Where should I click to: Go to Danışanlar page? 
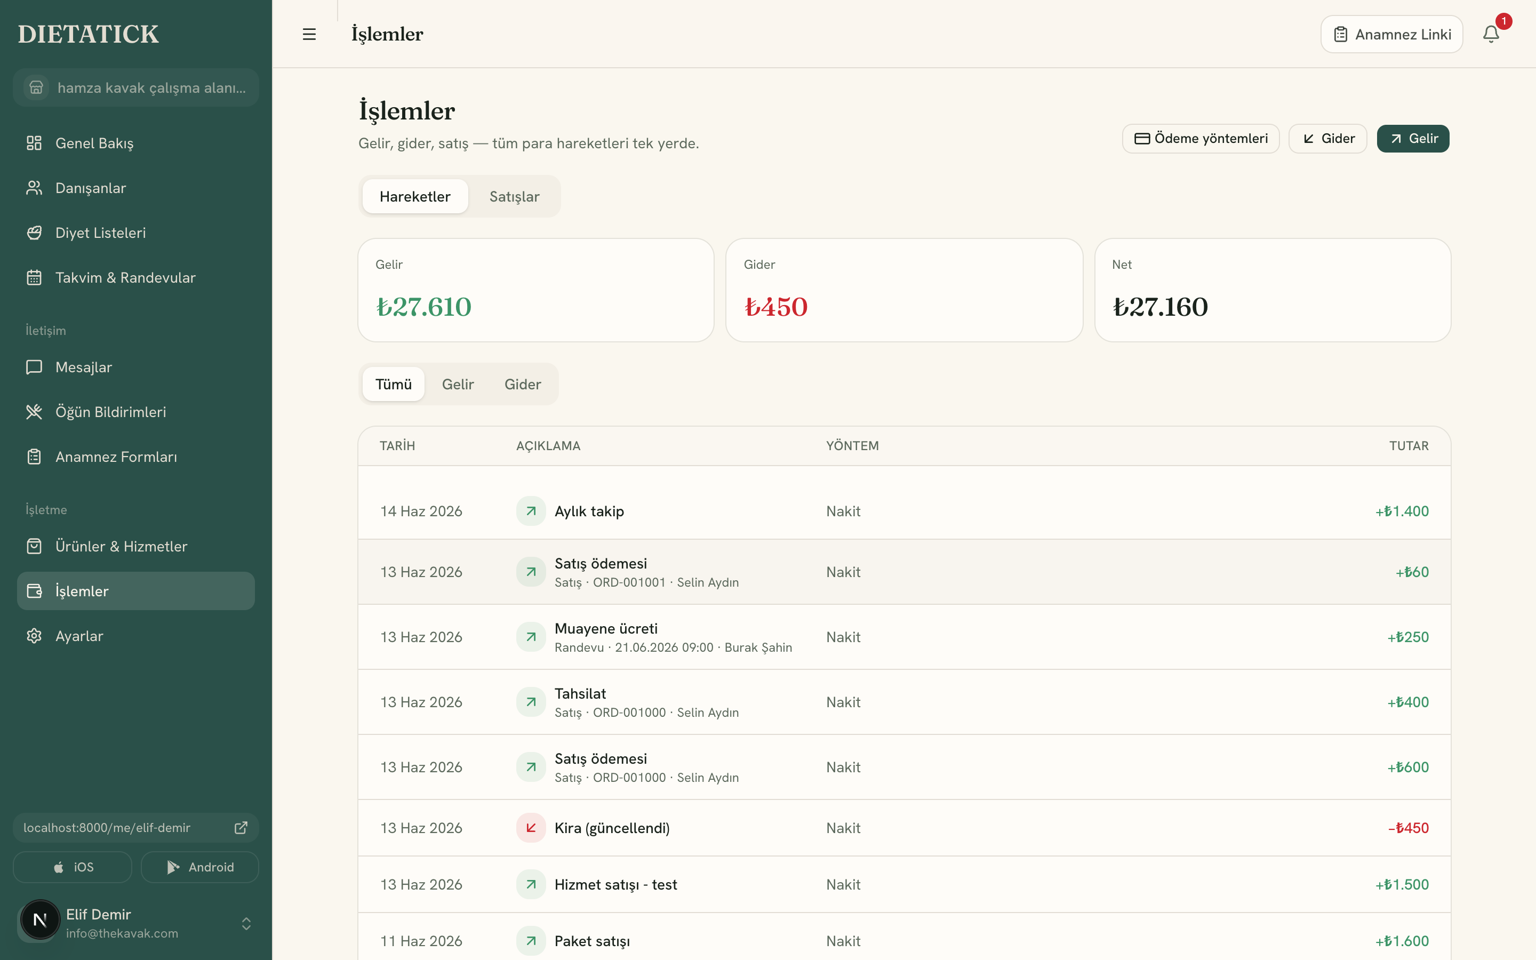[x=136, y=188]
